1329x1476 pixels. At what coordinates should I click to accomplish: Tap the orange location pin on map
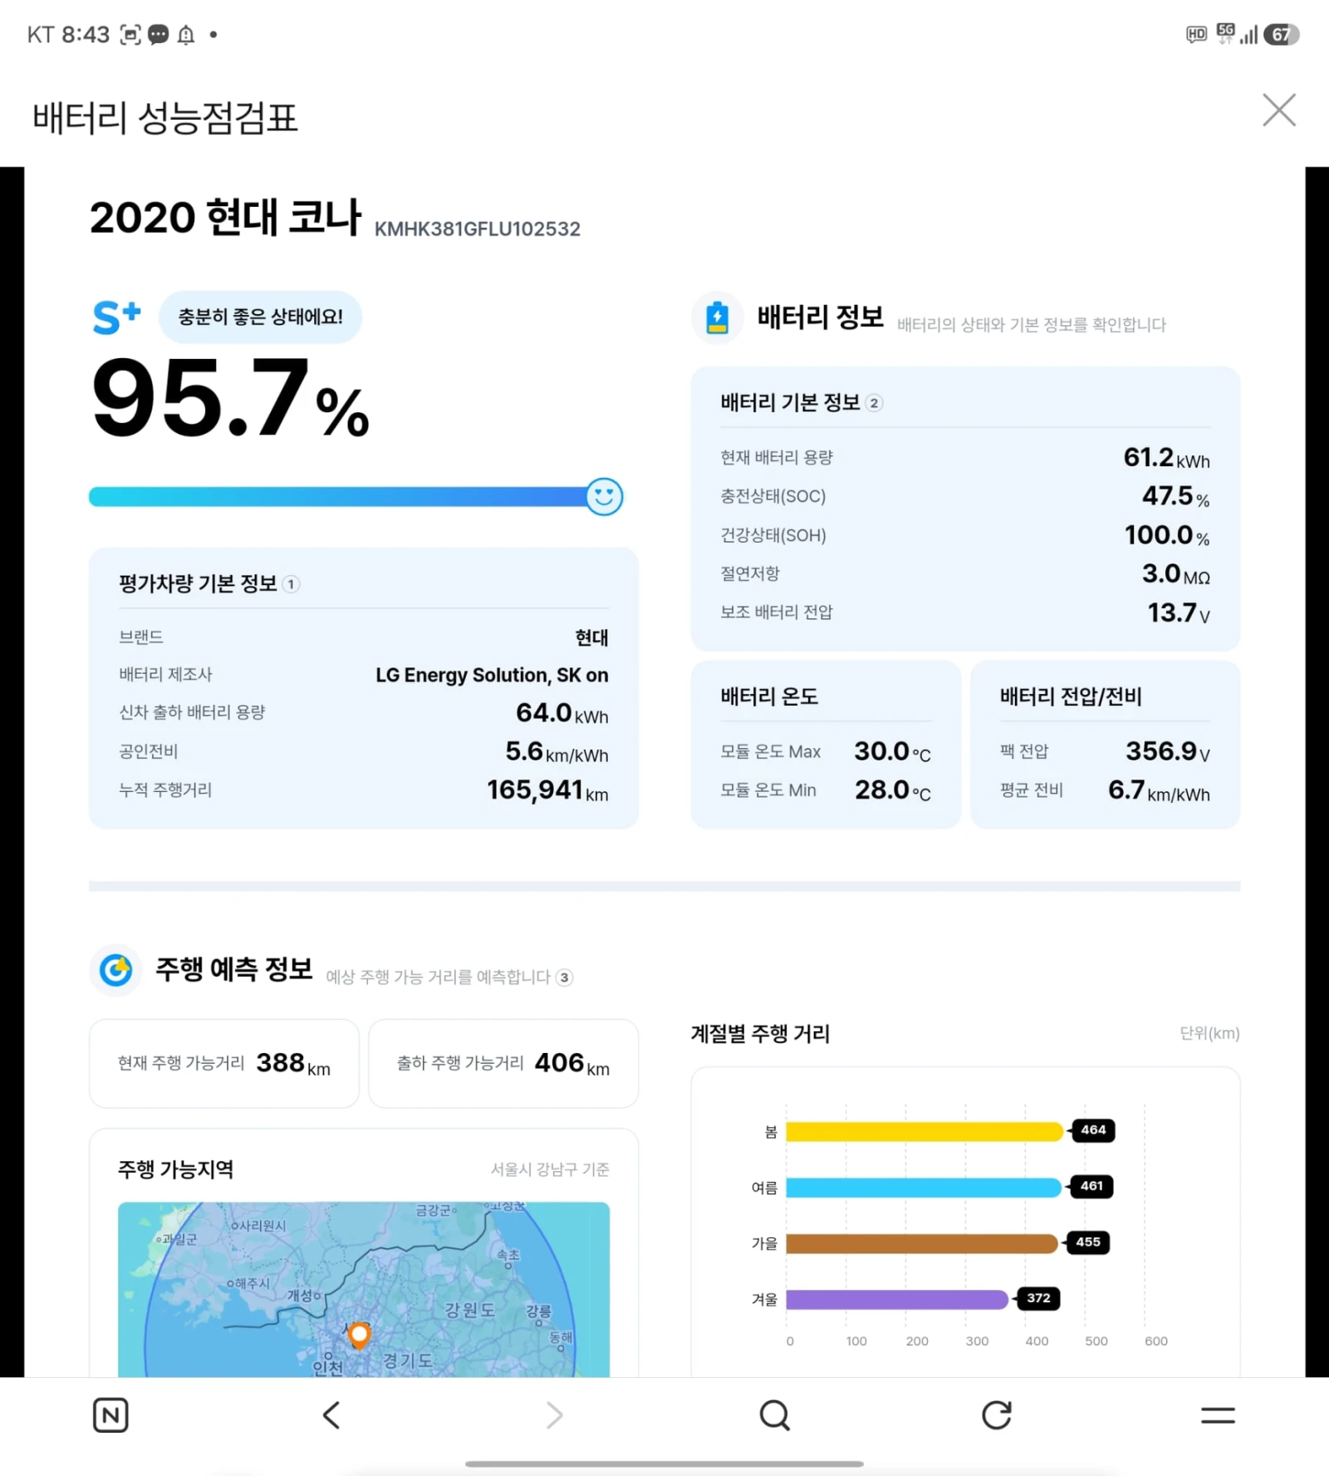click(359, 1336)
